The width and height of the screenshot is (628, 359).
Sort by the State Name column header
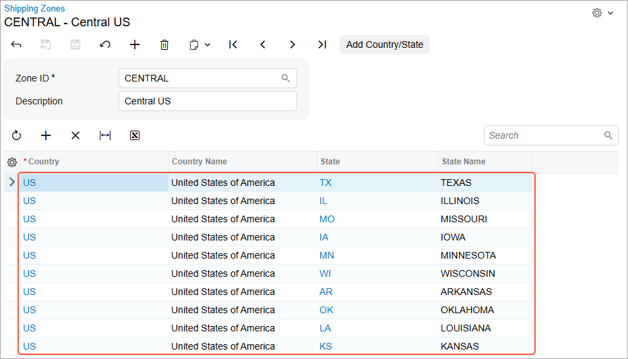click(464, 162)
